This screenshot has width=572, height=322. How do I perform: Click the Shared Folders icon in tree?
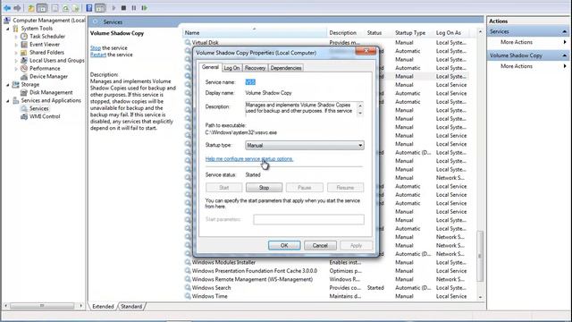pyautogui.click(x=24, y=52)
